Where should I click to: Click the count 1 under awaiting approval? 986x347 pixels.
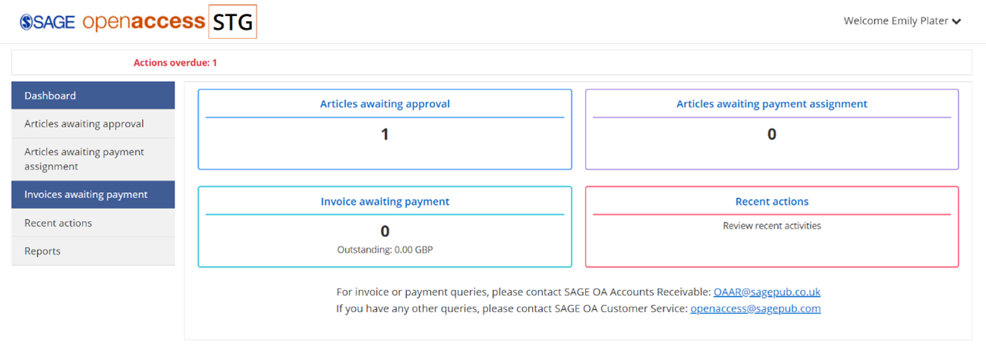[385, 134]
